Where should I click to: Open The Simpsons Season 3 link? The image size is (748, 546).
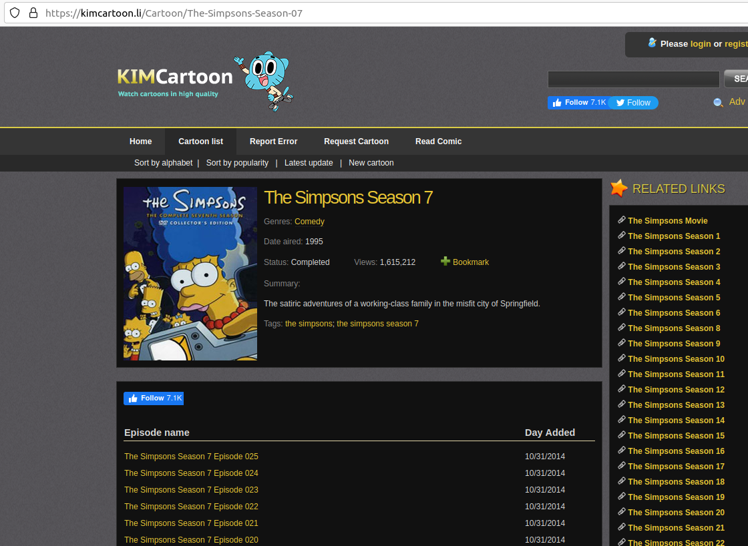674,266
